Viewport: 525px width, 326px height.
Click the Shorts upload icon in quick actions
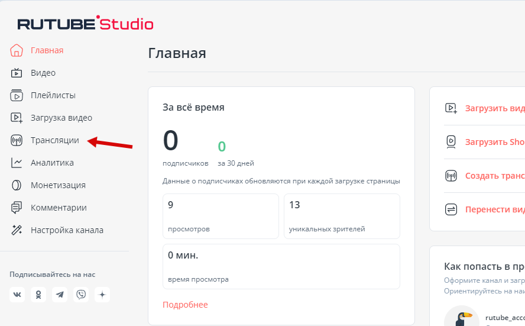pos(451,142)
